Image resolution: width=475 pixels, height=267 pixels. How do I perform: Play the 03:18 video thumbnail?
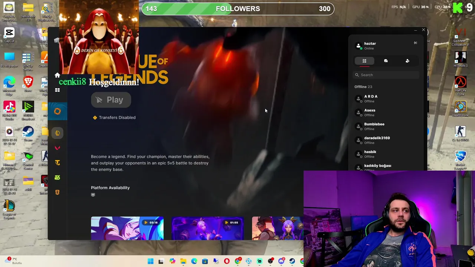click(x=127, y=228)
